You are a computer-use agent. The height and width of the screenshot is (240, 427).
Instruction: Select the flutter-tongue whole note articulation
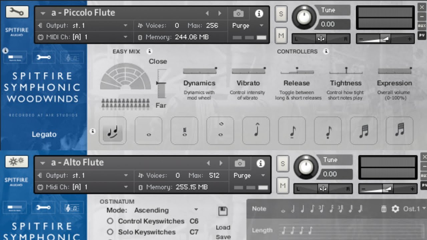[x=184, y=131]
